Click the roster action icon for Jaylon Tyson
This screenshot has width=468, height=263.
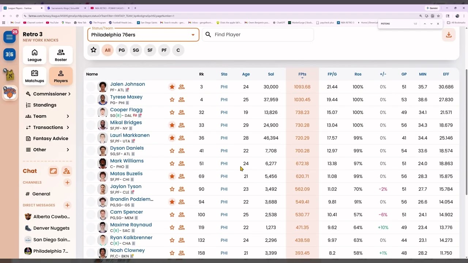181,189
